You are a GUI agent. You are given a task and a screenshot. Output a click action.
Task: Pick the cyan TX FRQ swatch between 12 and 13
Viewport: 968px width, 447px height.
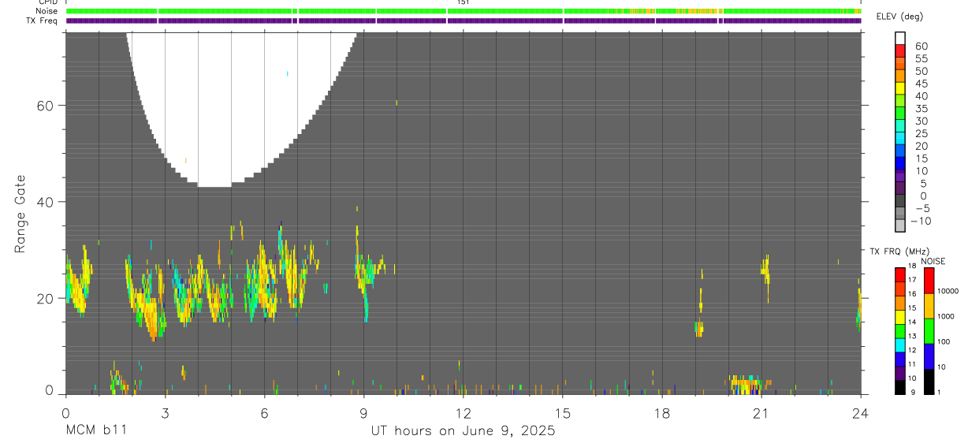[x=900, y=344]
